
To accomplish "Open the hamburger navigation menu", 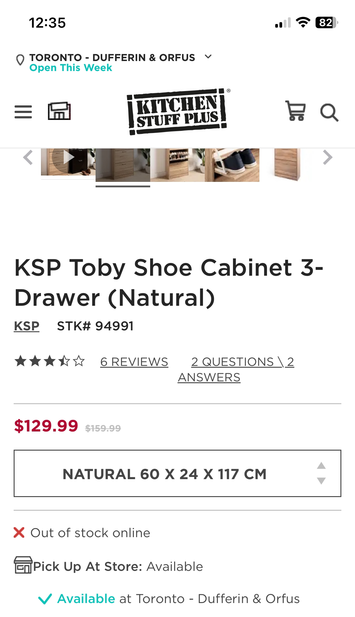I will tap(23, 112).
